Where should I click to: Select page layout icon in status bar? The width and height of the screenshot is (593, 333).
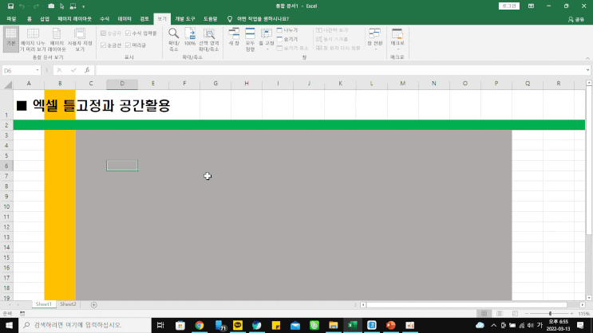[500, 314]
